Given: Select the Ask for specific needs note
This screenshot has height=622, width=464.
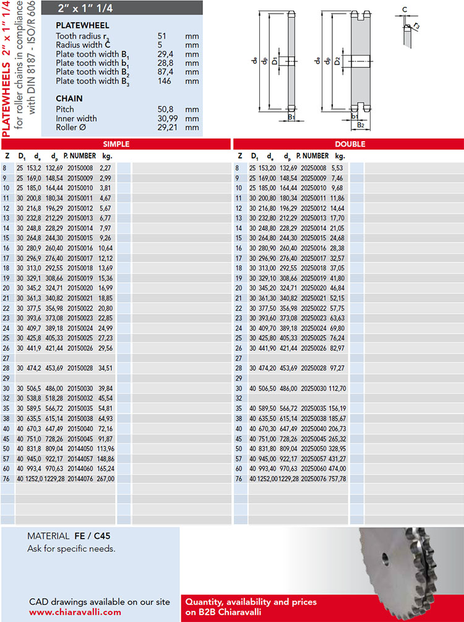Looking at the screenshot, I should (71, 549).
